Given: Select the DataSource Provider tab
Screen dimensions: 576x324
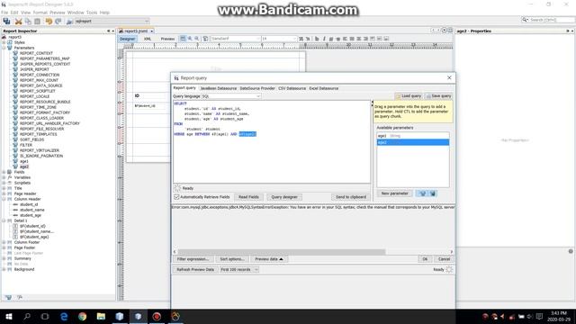Looking at the screenshot, I should (x=257, y=88).
